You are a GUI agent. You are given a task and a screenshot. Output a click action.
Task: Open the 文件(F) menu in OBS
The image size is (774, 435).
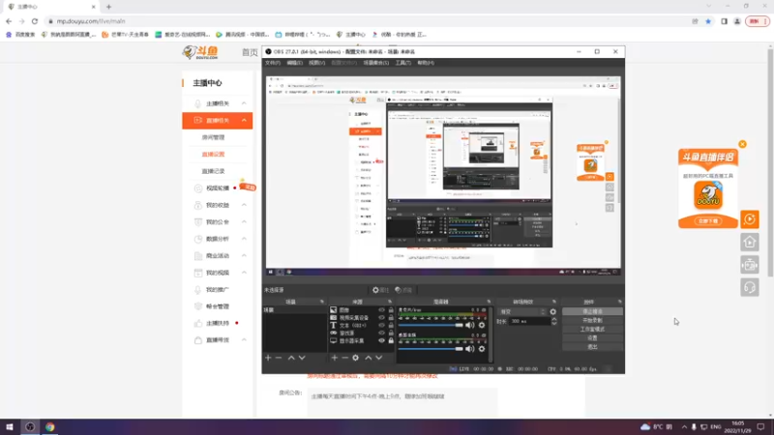pos(273,63)
